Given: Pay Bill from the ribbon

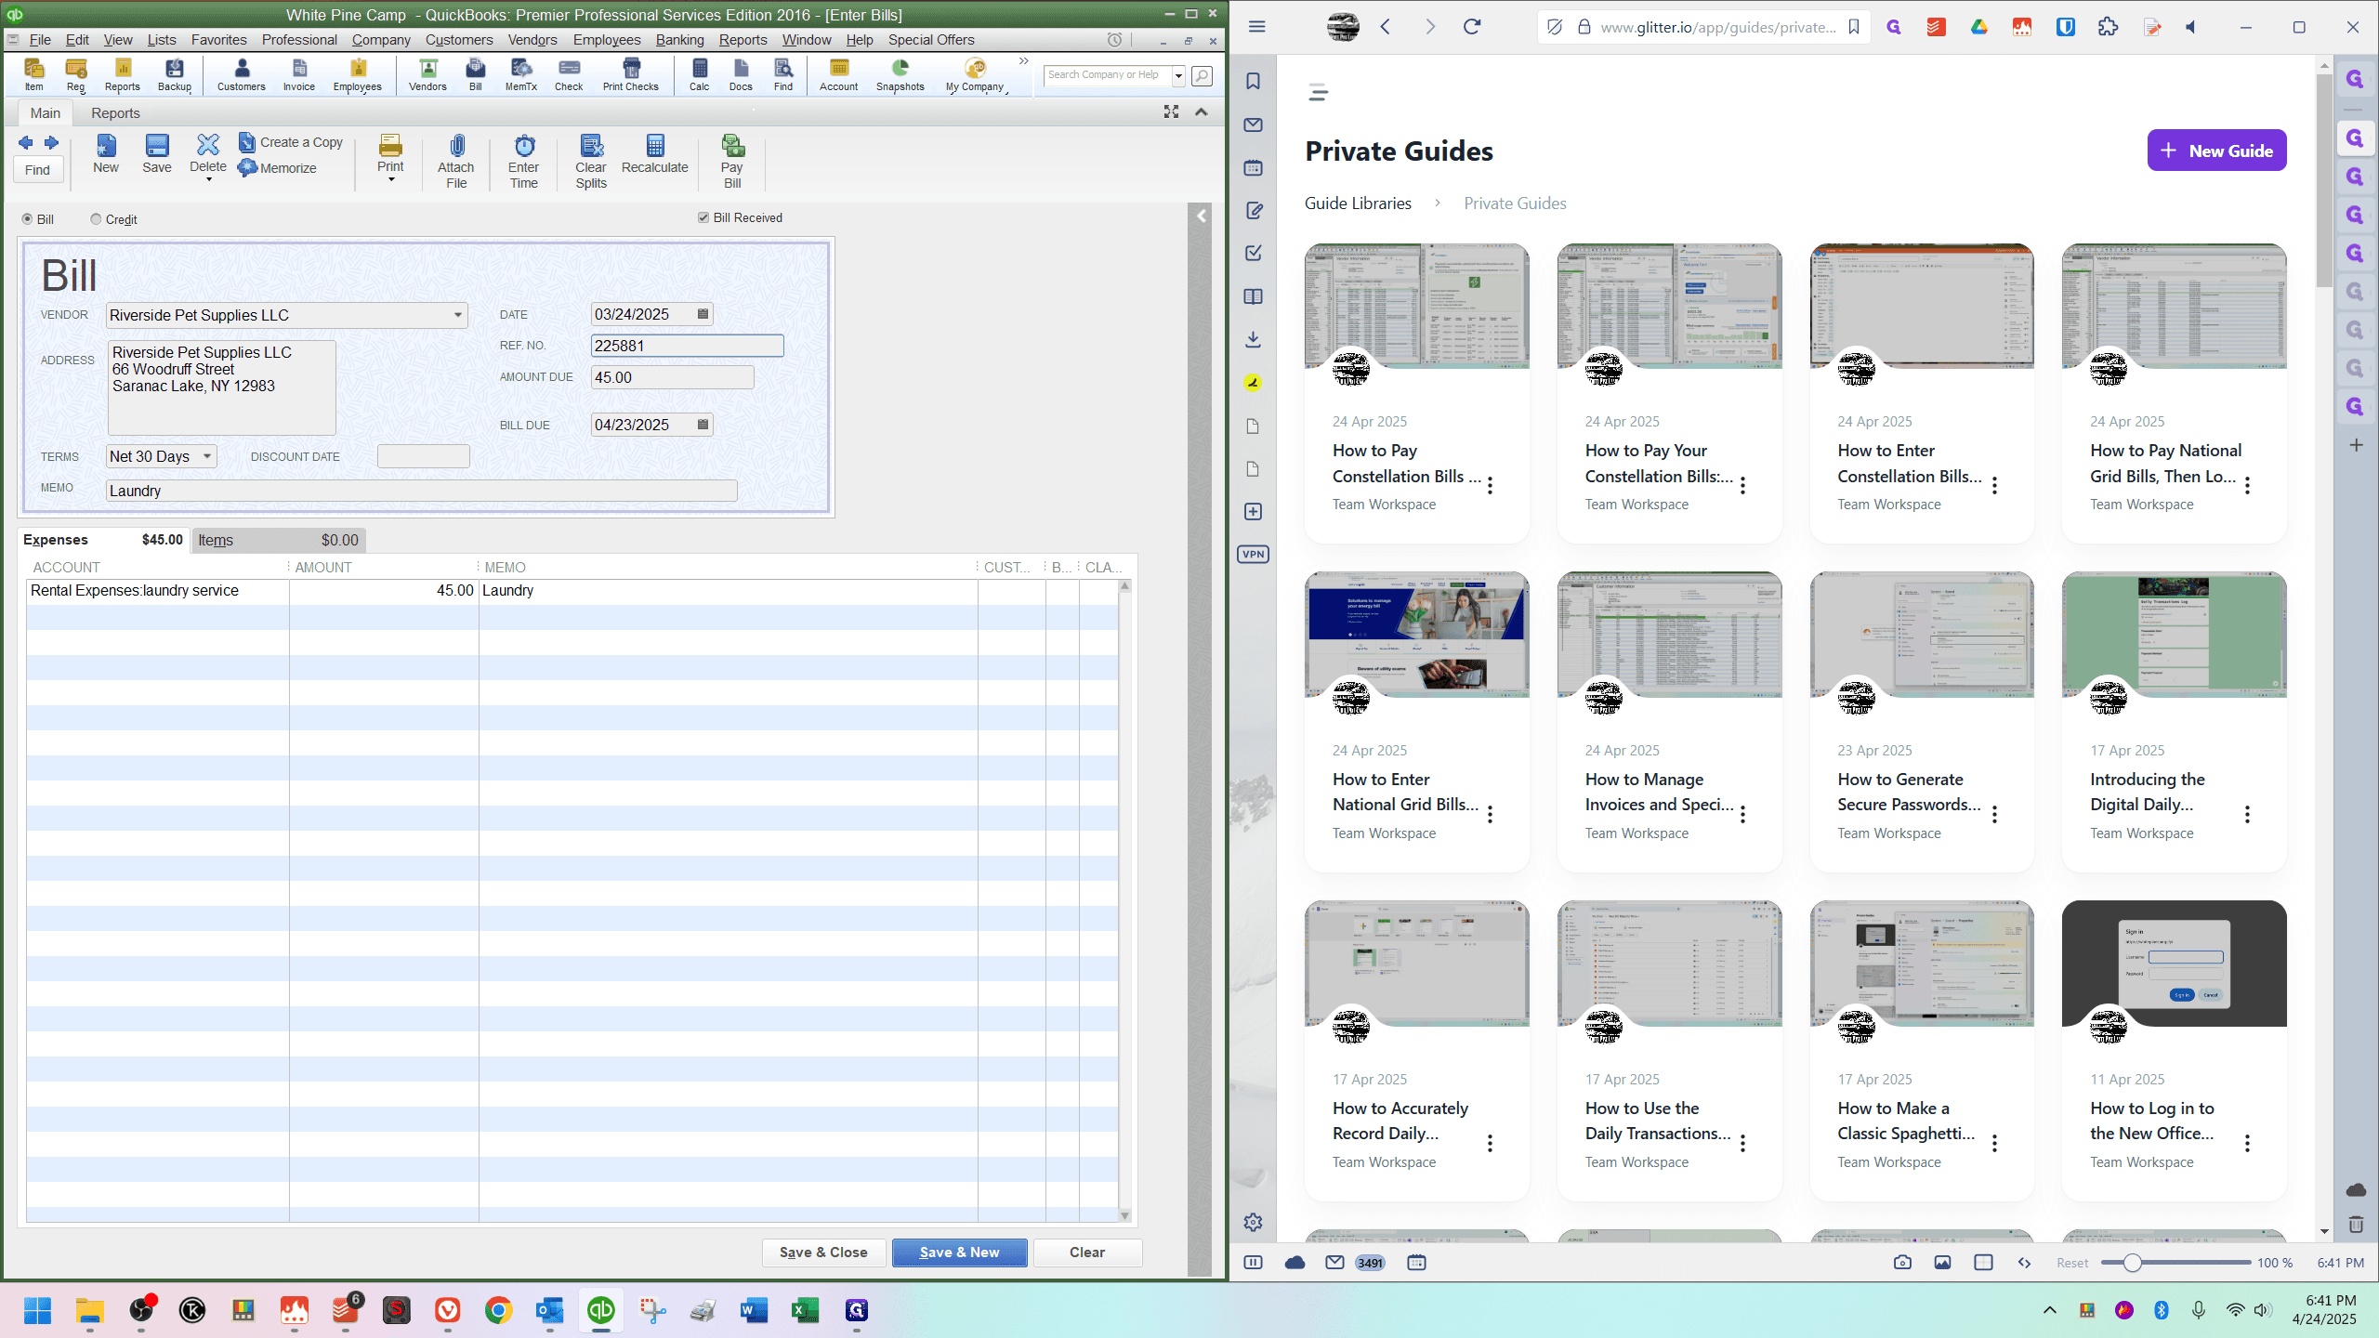Looking at the screenshot, I should pyautogui.click(x=732, y=162).
